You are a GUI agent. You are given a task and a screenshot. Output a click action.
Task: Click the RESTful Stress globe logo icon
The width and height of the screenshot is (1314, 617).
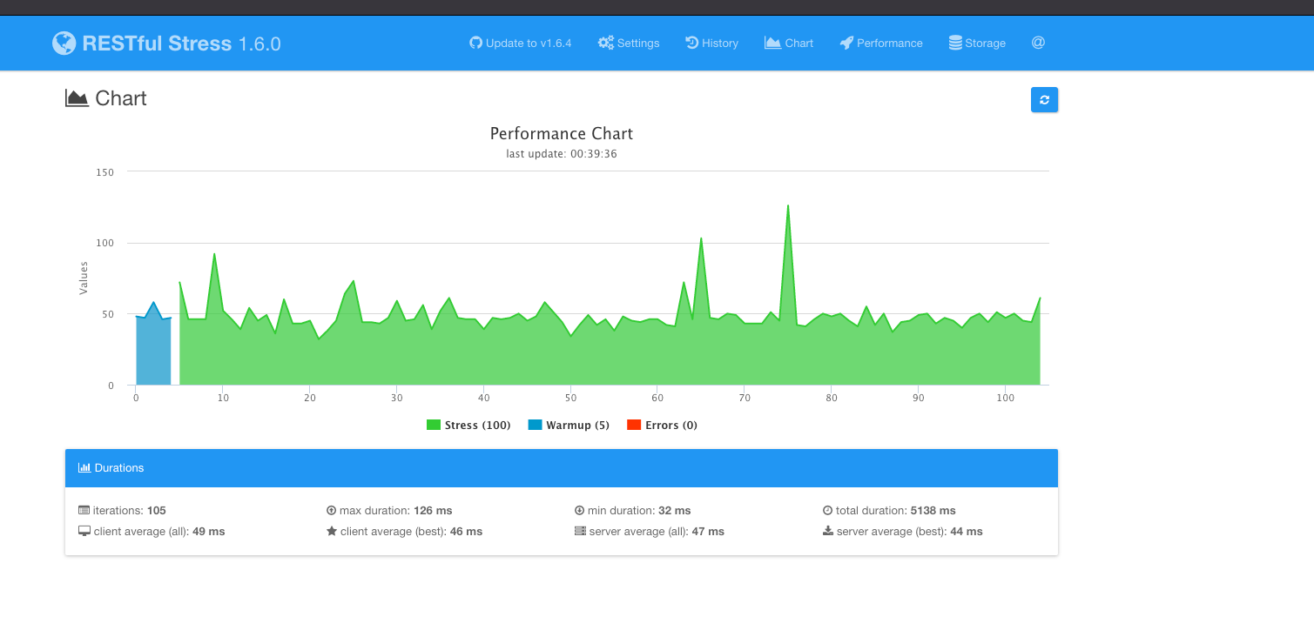[x=64, y=44]
